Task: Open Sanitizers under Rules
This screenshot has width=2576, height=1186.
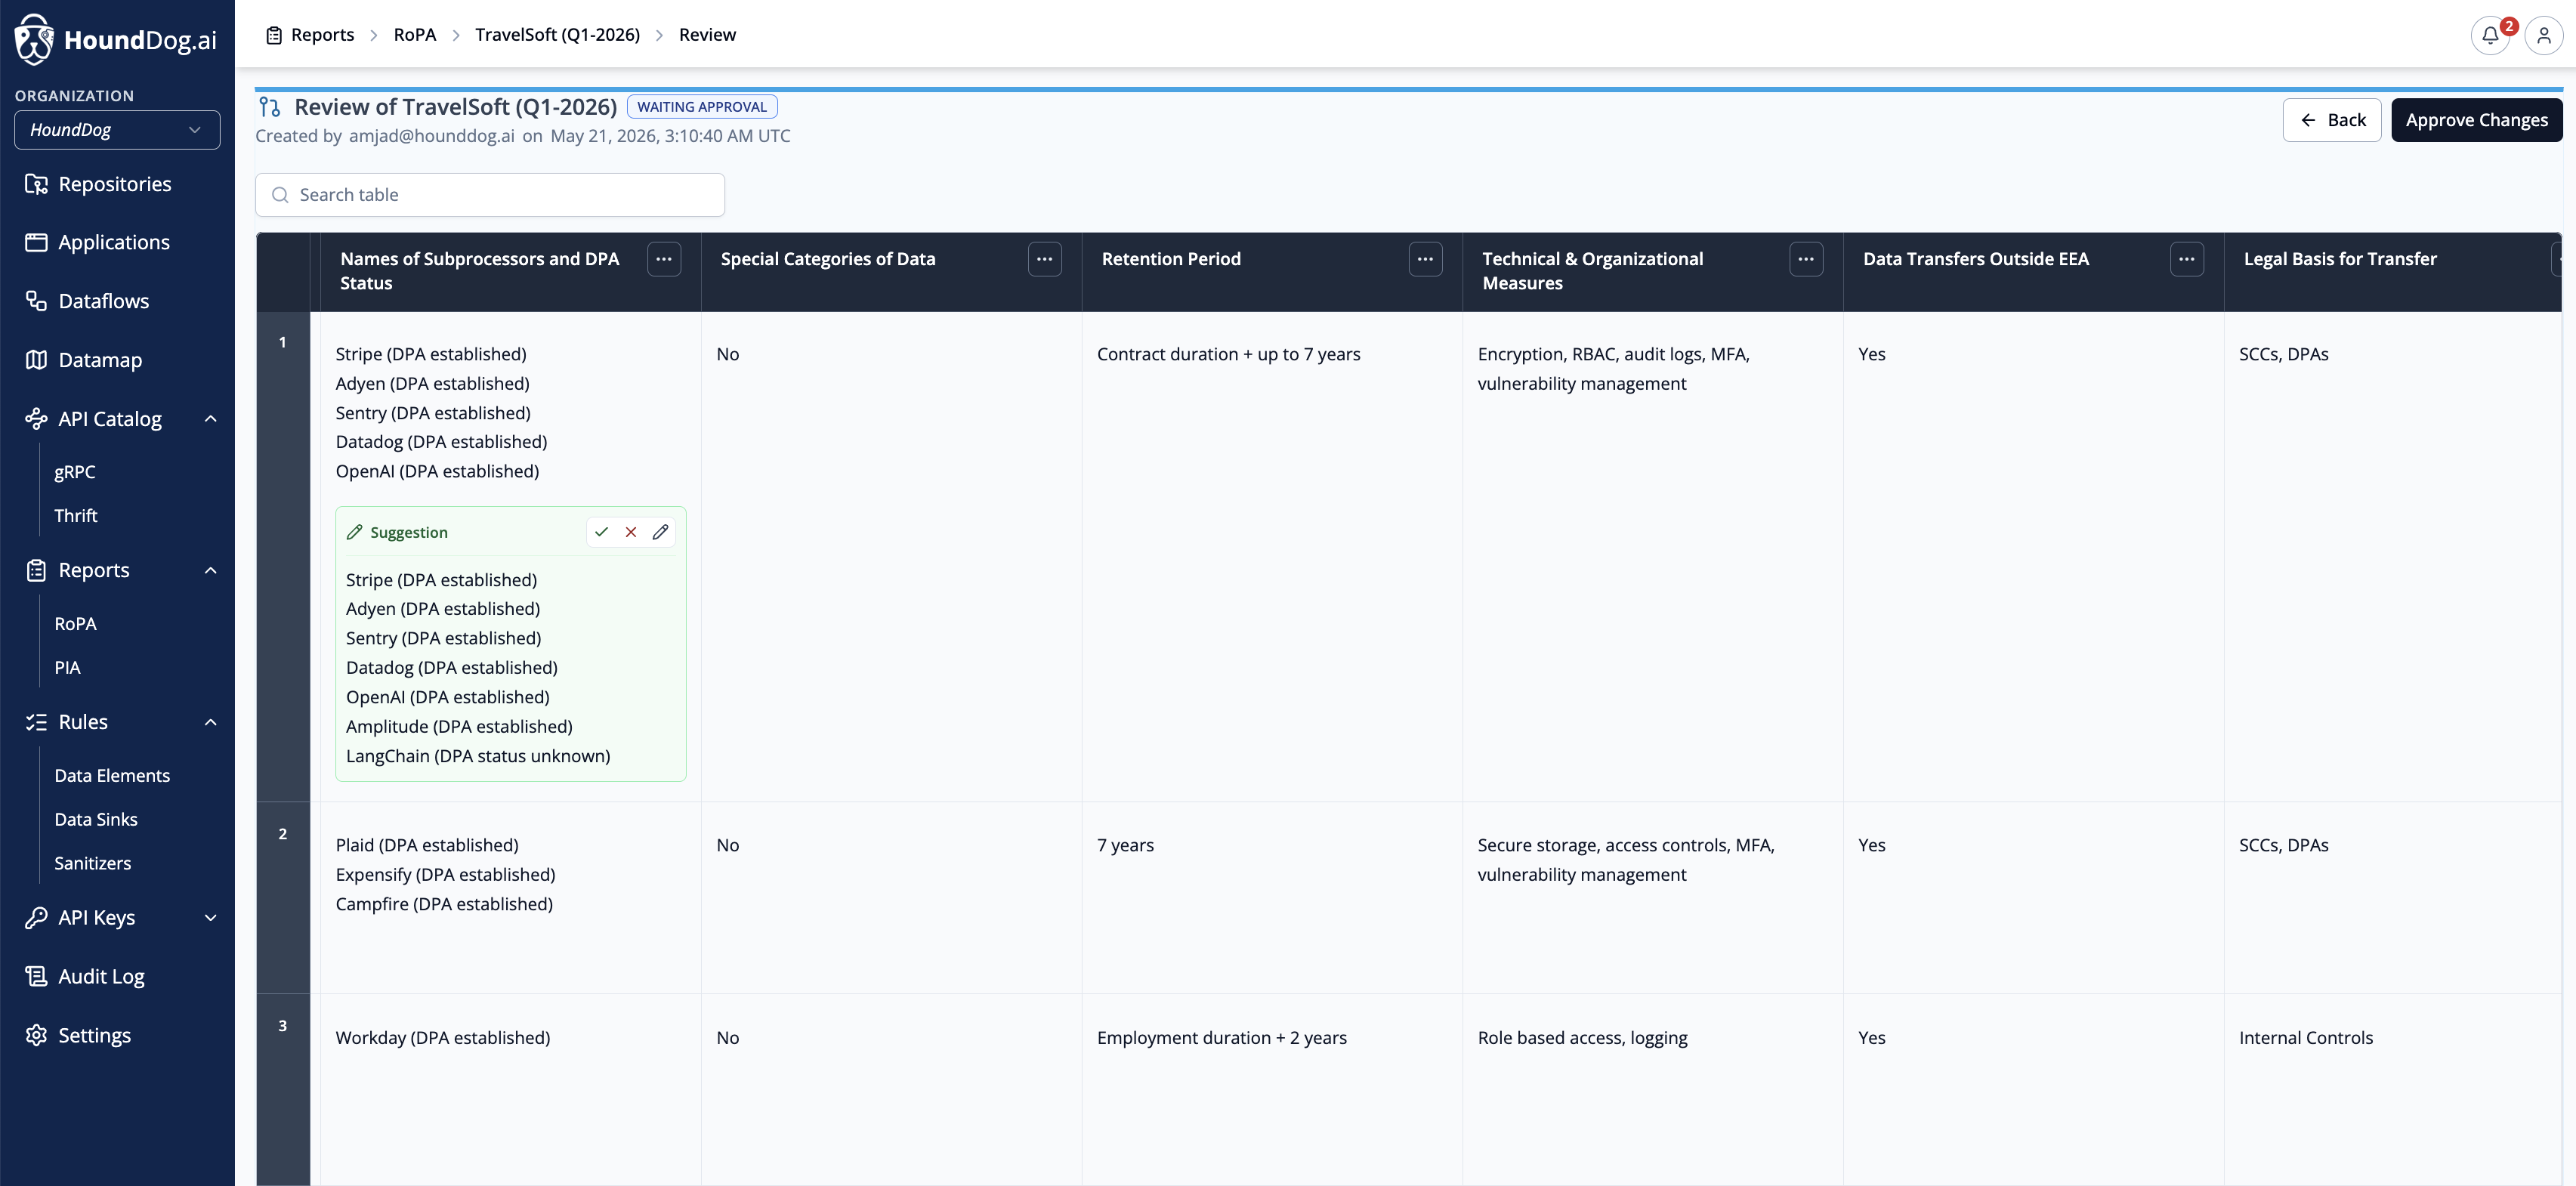Action: point(92,863)
